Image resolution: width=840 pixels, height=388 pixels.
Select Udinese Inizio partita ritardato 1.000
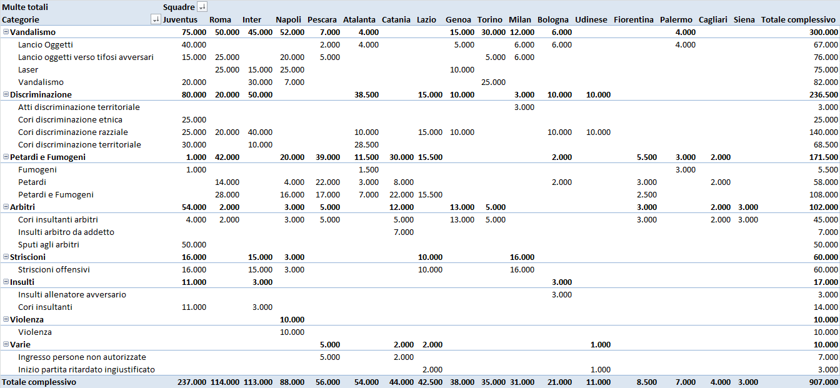pos(601,369)
